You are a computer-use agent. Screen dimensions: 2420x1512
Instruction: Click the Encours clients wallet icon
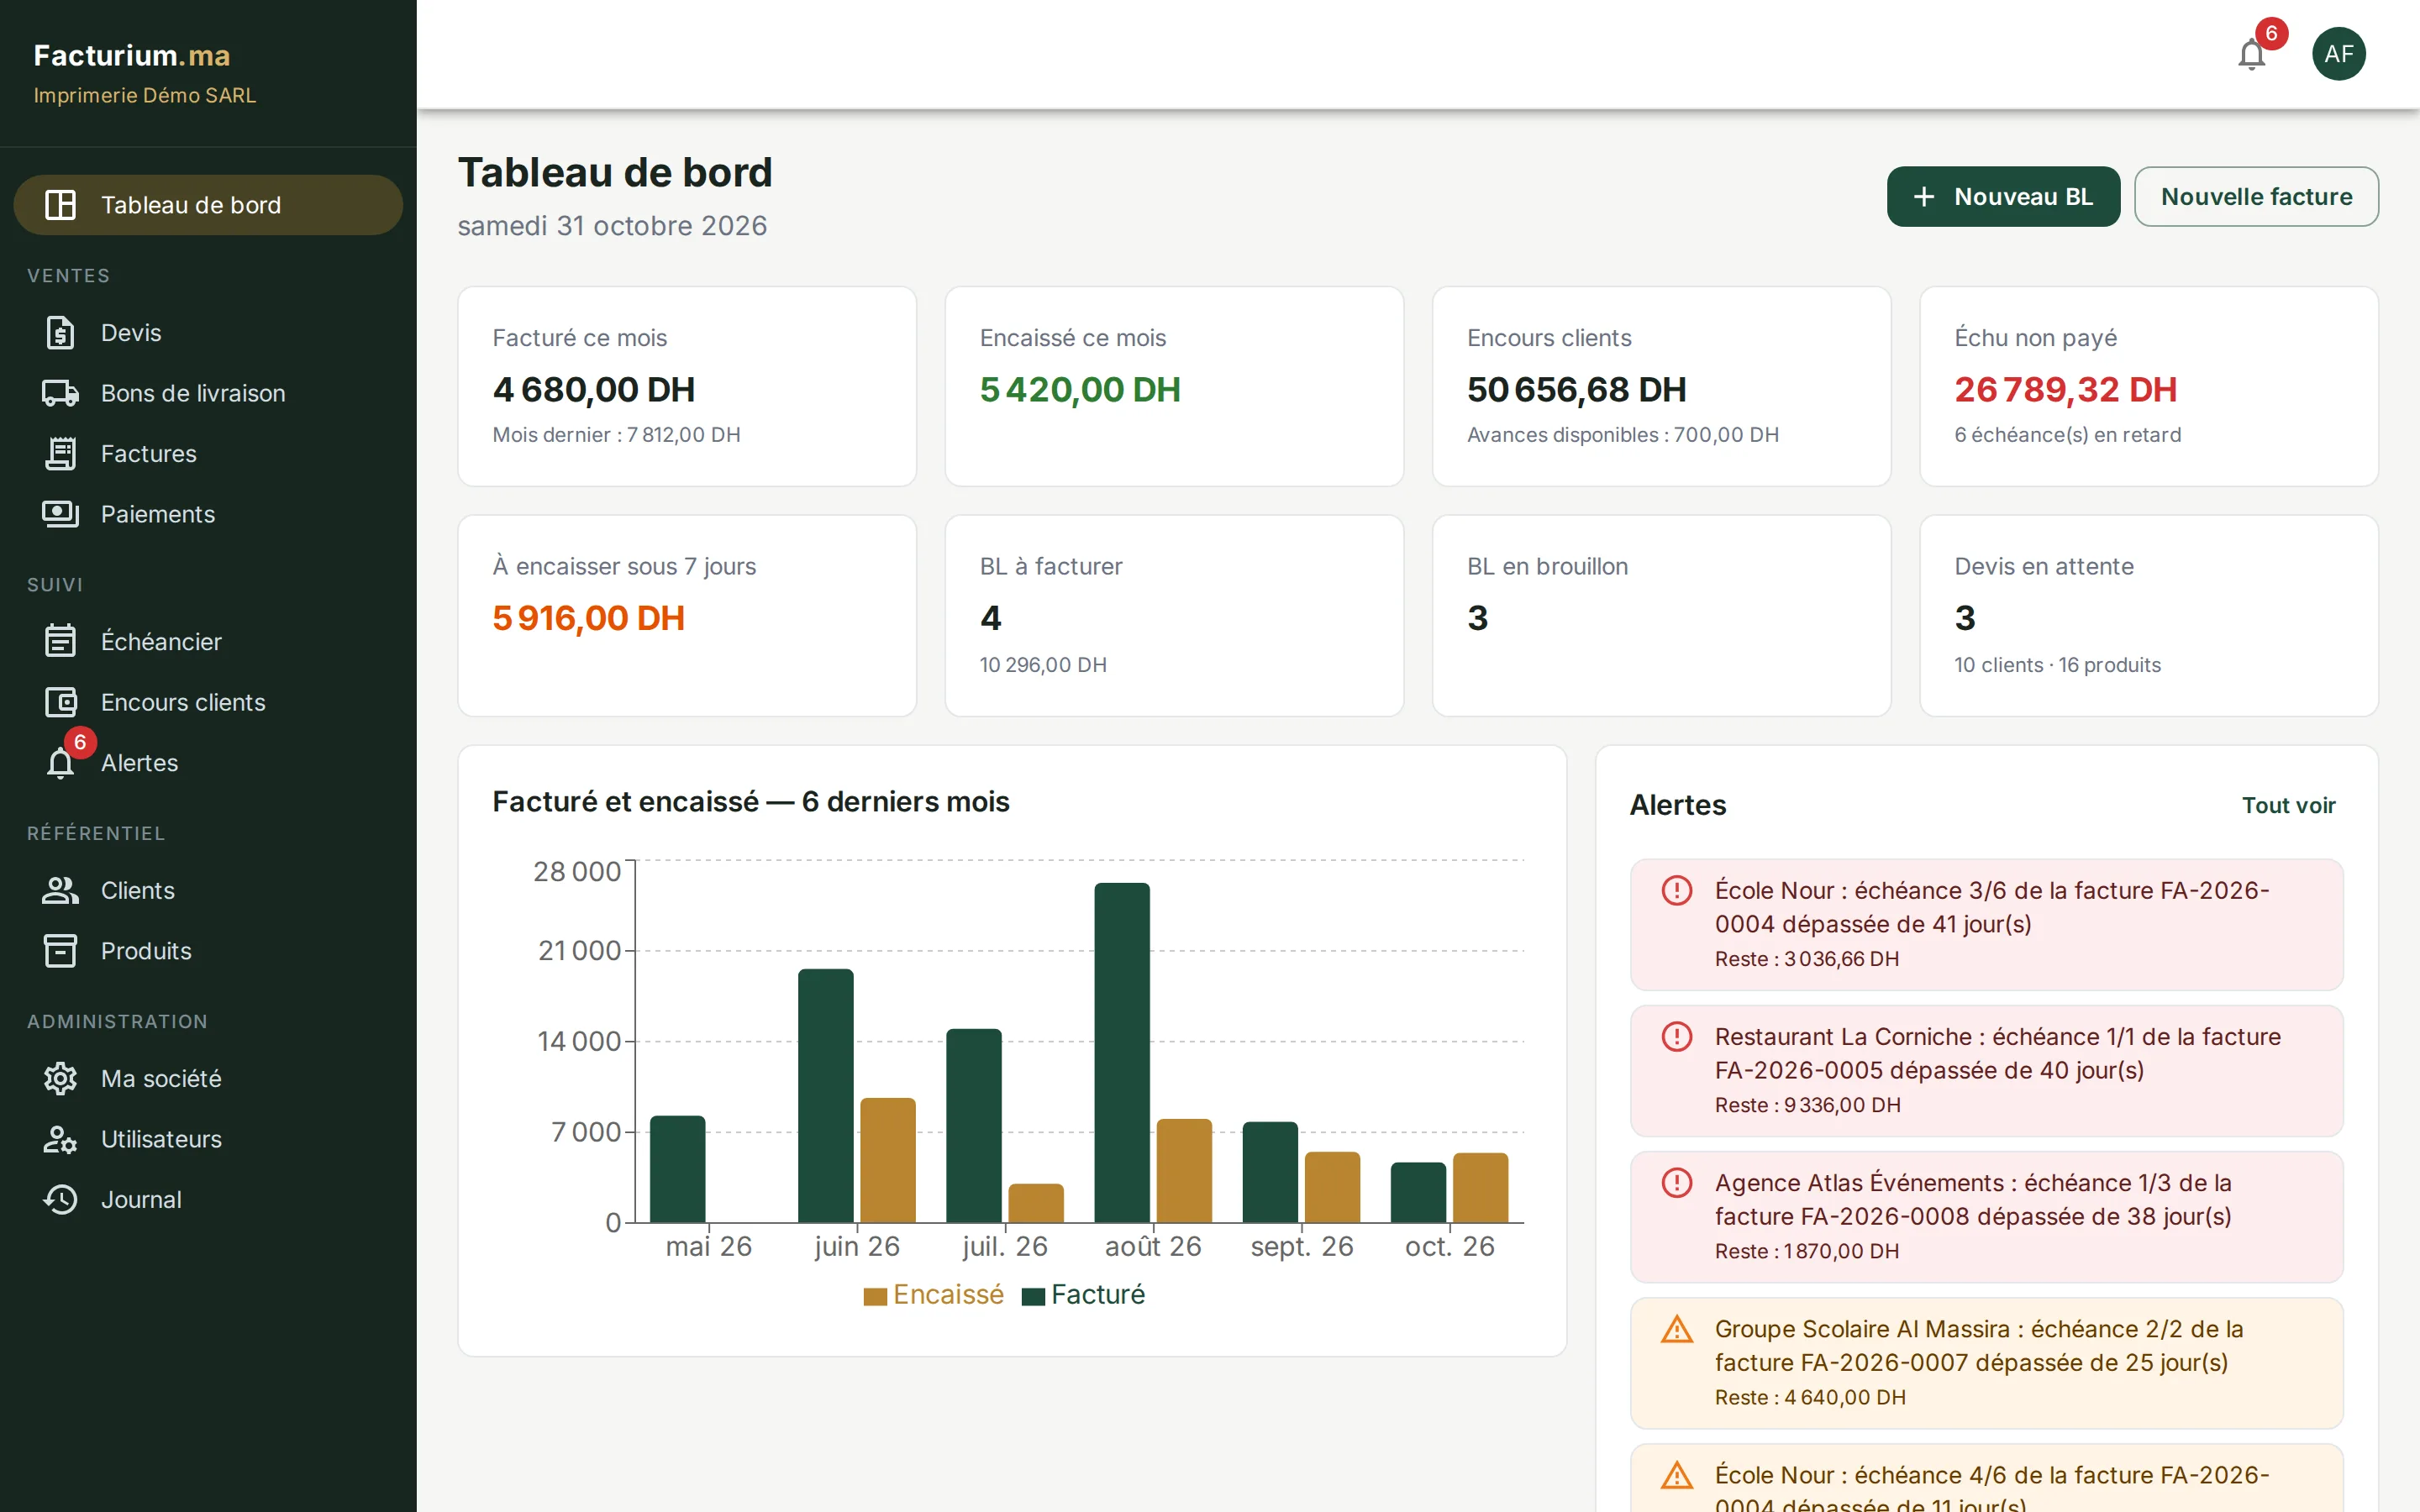pos(60,702)
